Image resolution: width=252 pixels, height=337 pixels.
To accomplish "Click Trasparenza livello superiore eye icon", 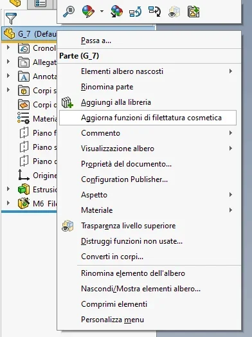I will pos(67,226).
